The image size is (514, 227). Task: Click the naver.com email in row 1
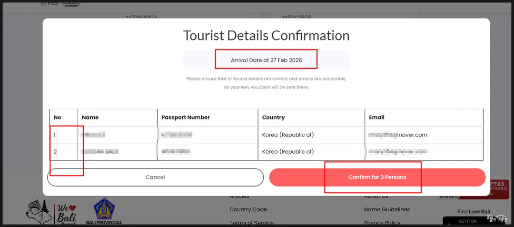coord(397,135)
